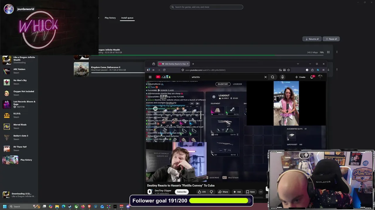The width and height of the screenshot is (375, 210).
Task: Open the browser extensions menu
Action: tap(312, 70)
